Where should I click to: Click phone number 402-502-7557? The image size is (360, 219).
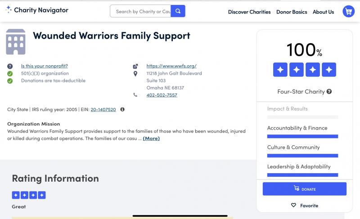pos(162,95)
